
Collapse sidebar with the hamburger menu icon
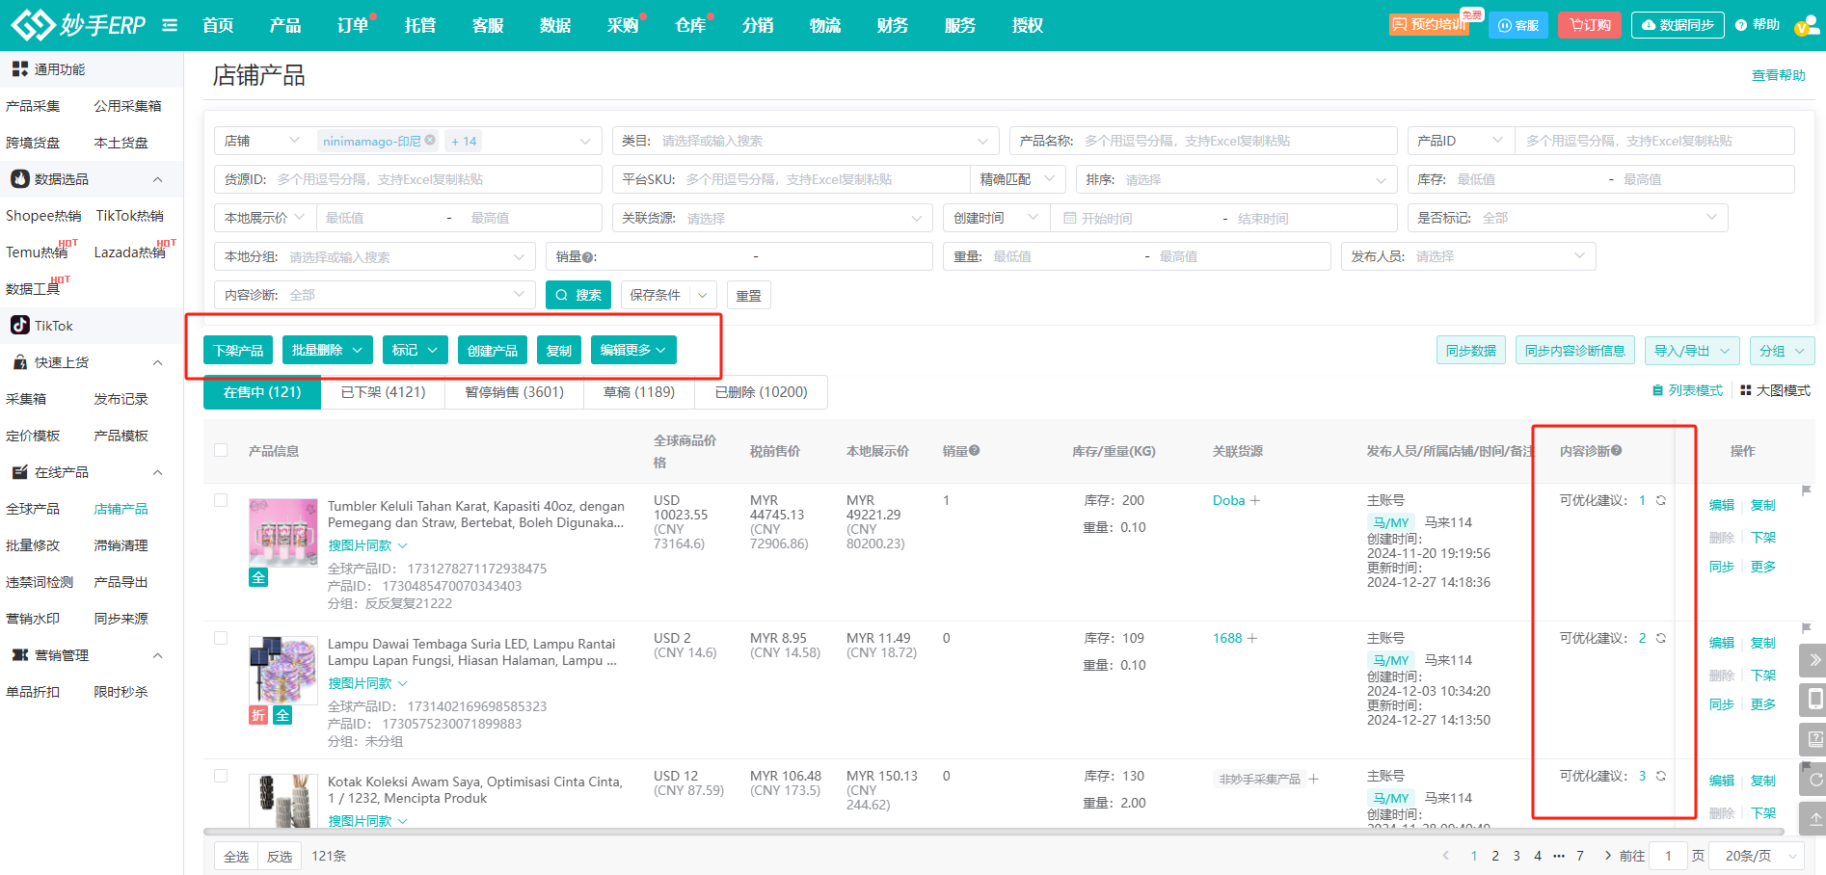click(170, 25)
